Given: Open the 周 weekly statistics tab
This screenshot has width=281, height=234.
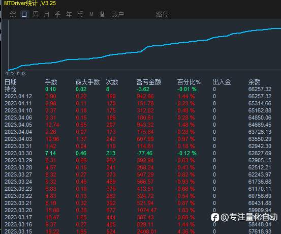Looking at the screenshot, I should 36,14.
